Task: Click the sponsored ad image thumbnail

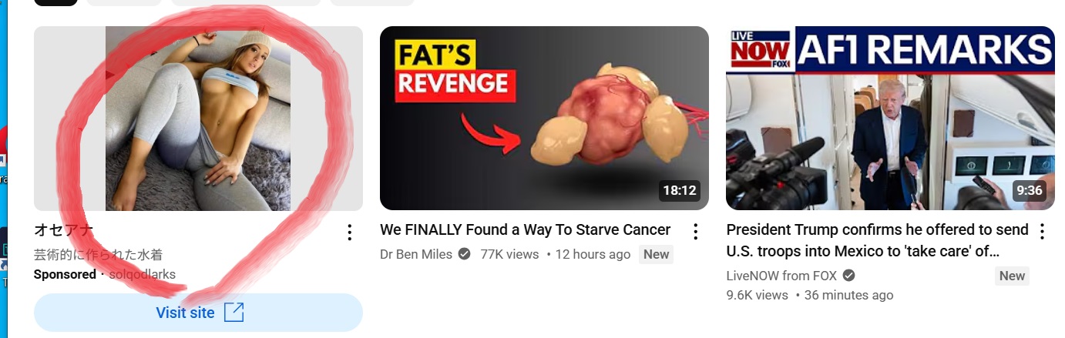Action: (x=198, y=118)
